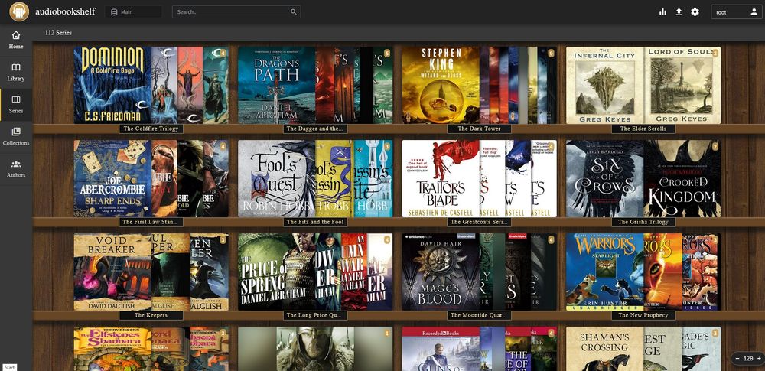The height and width of the screenshot is (371, 765).
Task: Decrease cover size with minus button
Action: point(737,359)
